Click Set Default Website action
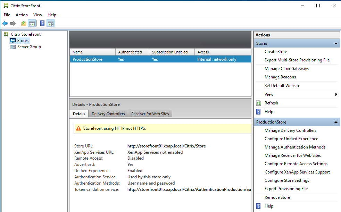 (282, 86)
